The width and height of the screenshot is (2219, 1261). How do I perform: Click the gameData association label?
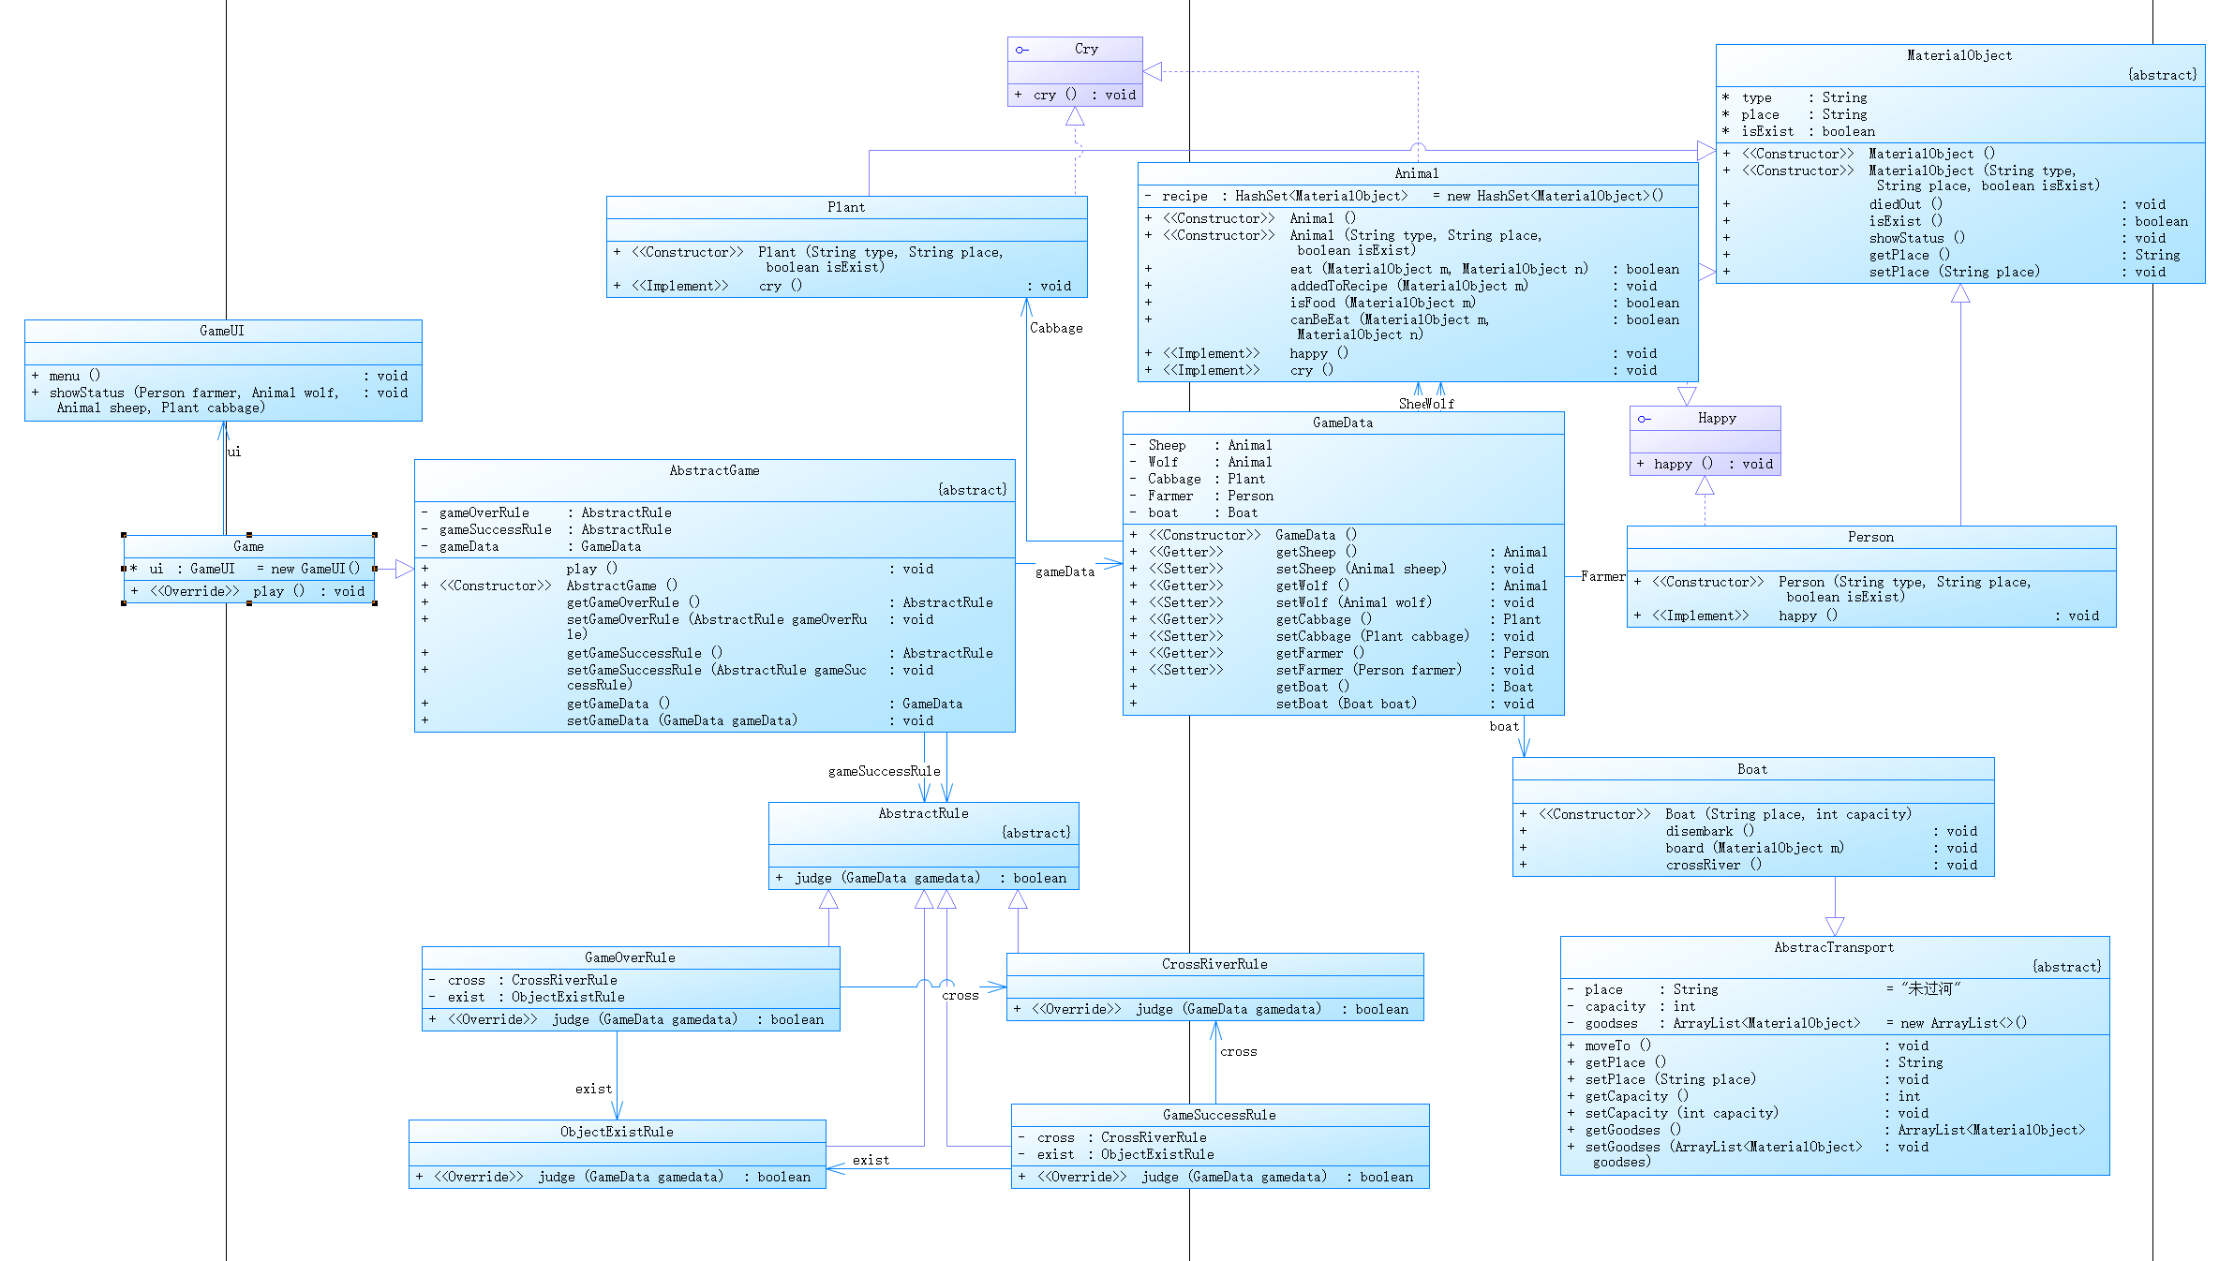click(x=1065, y=571)
